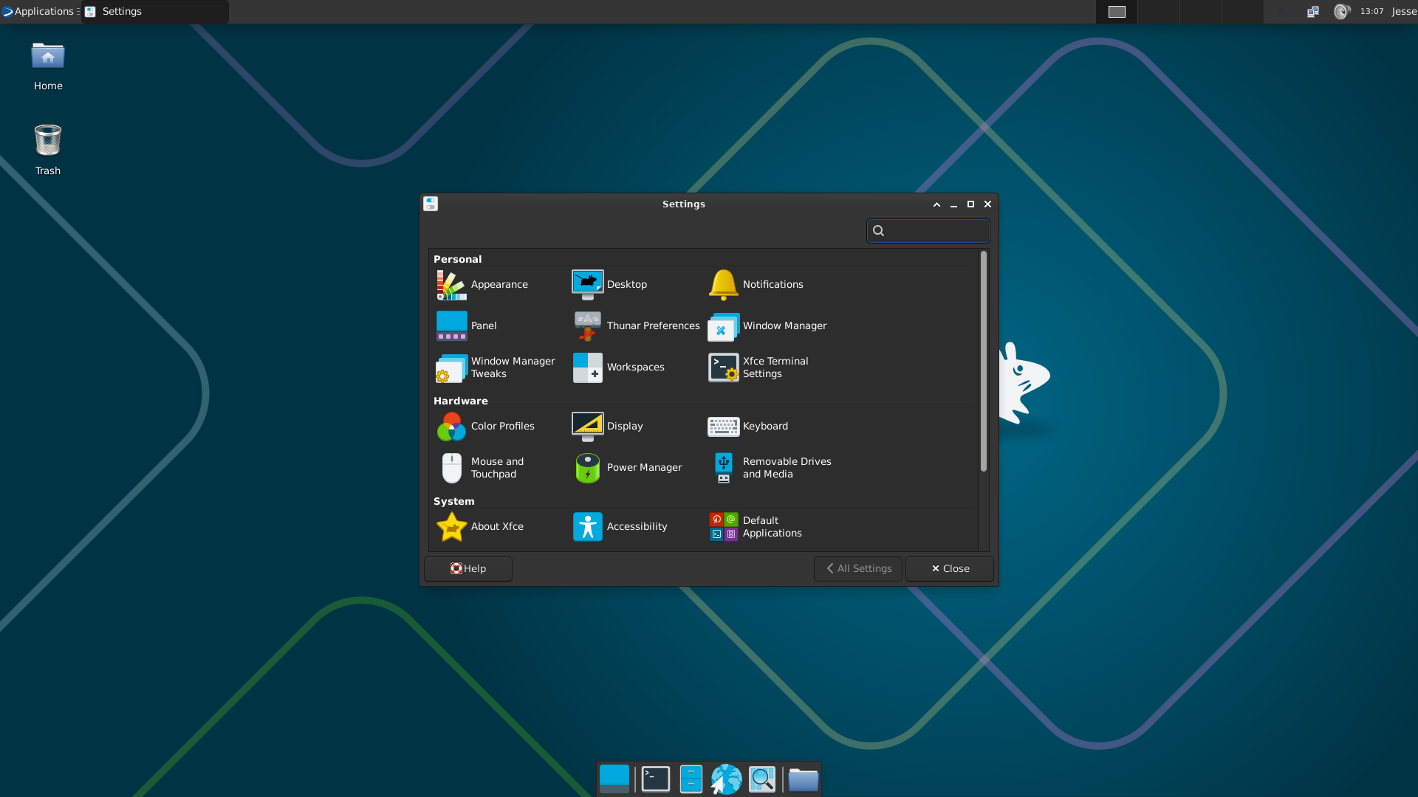
Task: Click the Settings window menu icon
Action: (431, 204)
